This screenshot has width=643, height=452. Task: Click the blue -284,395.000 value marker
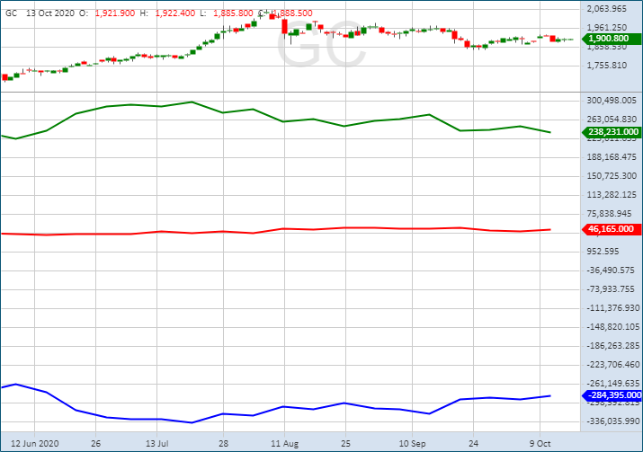(x=612, y=395)
